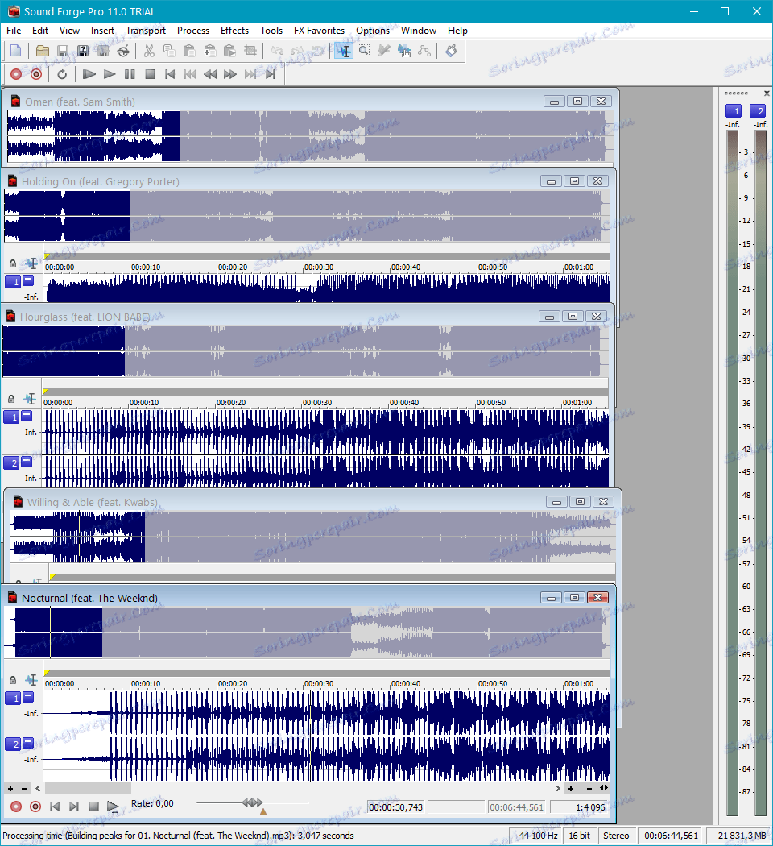Image resolution: width=773 pixels, height=846 pixels.
Task: Toggle channel 1 button in Nocturnal window
Action: pyautogui.click(x=13, y=699)
